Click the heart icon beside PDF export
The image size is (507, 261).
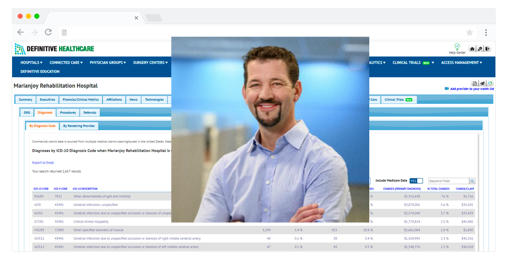point(490,83)
